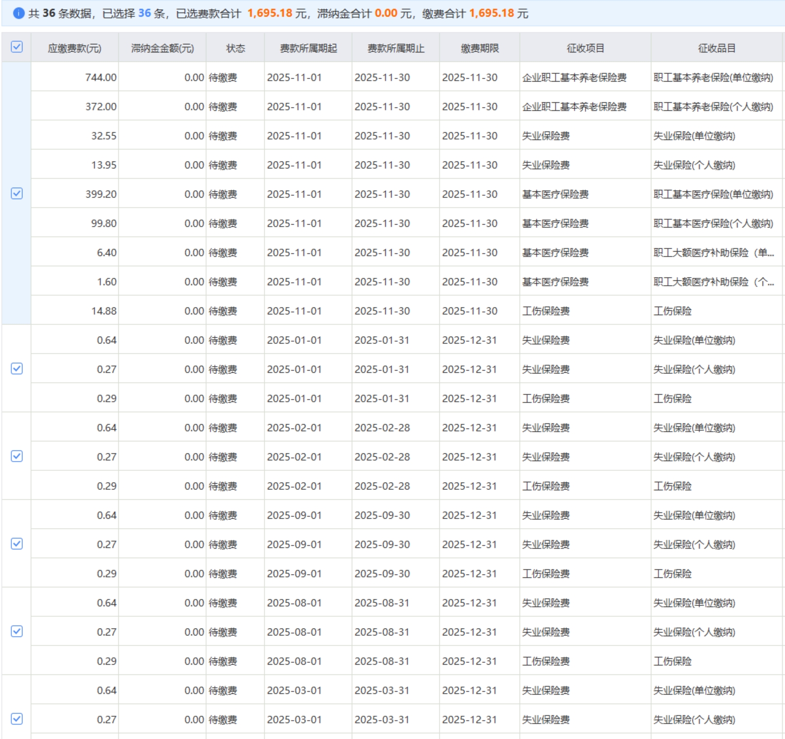
Task: Click the blue info icon in summary bar
Action: (x=18, y=13)
